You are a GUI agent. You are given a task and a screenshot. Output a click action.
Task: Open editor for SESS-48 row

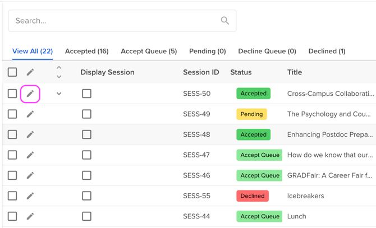point(30,134)
